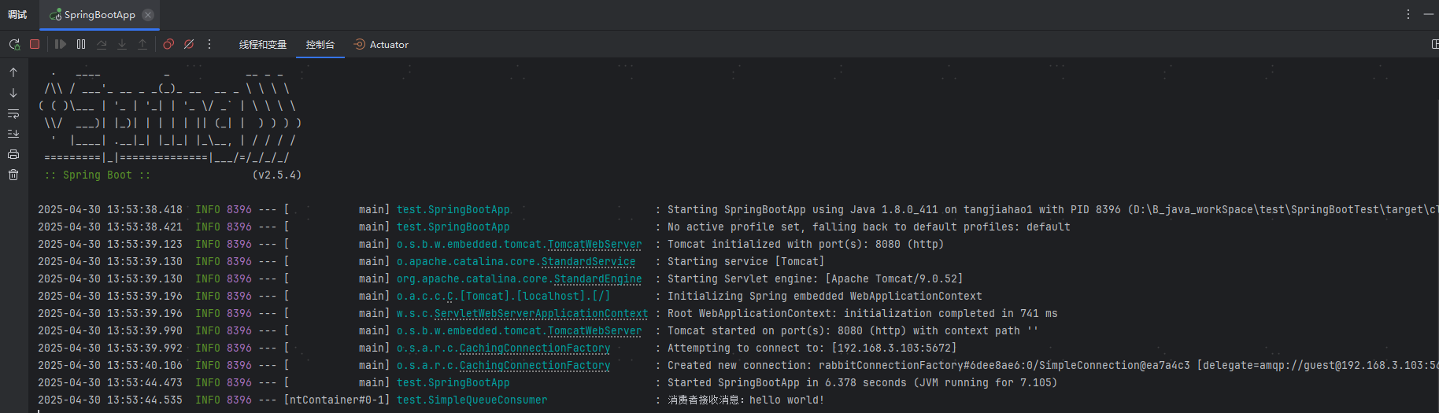Clear all console output
This screenshot has height=413, width=1439.
click(x=13, y=175)
